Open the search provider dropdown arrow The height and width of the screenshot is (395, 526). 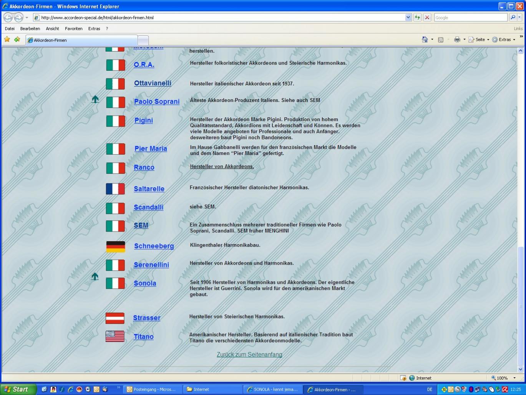(519, 17)
